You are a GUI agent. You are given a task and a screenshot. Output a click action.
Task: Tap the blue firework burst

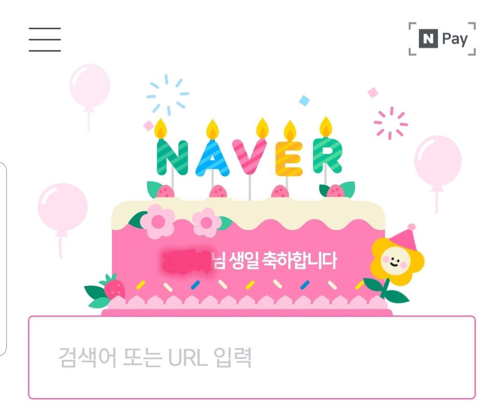click(168, 94)
